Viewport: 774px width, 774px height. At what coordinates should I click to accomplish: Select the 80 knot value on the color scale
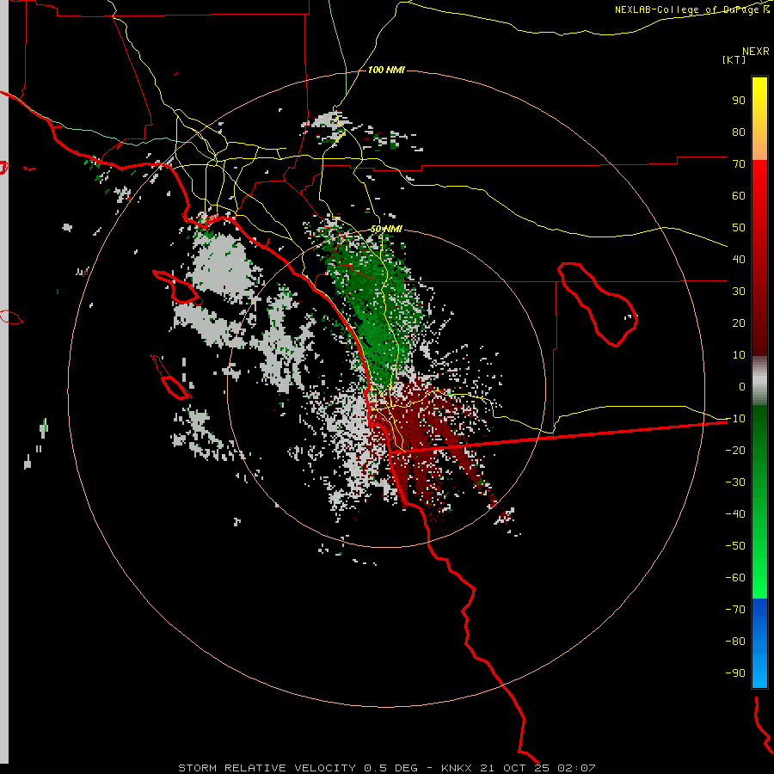pyautogui.click(x=739, y=132)
